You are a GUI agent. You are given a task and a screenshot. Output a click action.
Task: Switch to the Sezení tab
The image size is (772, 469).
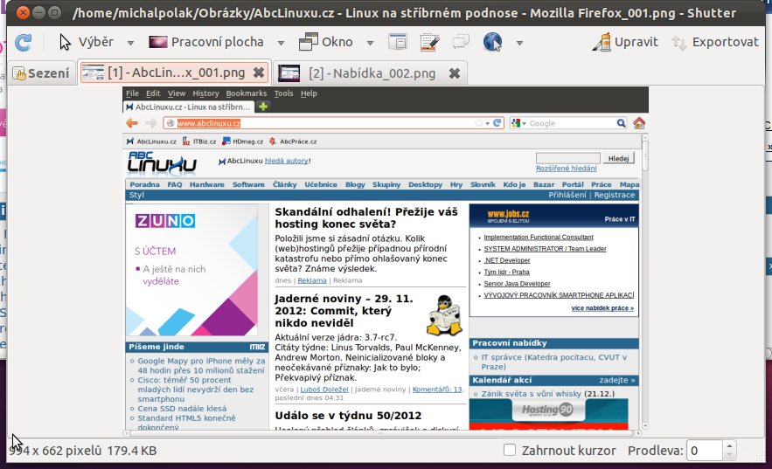tap(41, 73)
